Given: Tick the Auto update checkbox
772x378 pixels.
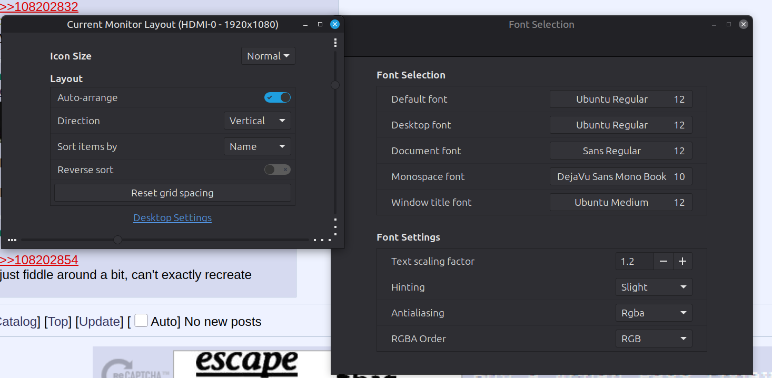Looking at the screenshot, I should tap(141, 320).
